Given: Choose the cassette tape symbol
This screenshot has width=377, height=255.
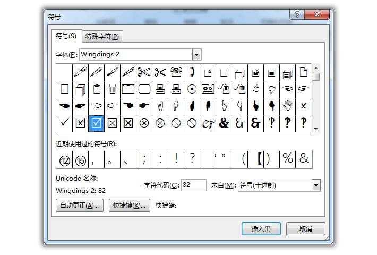Looking at the screenshot, I should 208,89.
